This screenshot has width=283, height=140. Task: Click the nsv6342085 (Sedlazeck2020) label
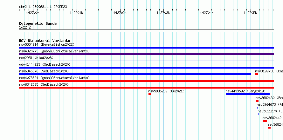click(44, 84)
